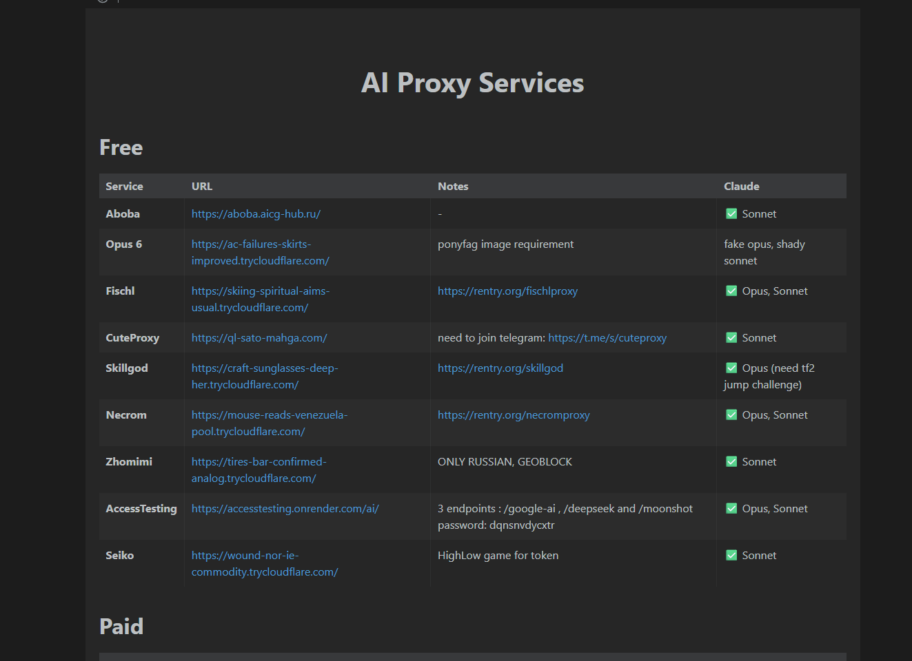This screenshot has height=661, width=912.
Task: Click the green checkmark in the Aboba row
Action: point(731,214)
